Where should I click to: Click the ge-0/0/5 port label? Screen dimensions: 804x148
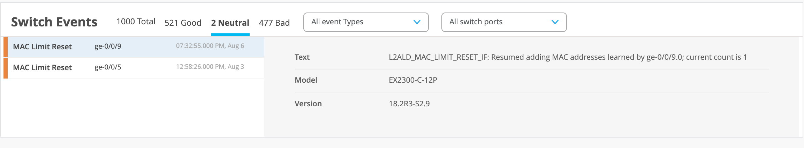(108, 67)
